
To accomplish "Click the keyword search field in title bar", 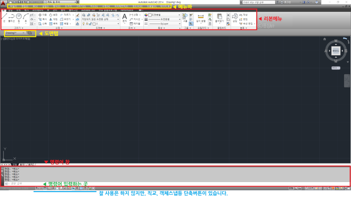I will pos(258,2).
